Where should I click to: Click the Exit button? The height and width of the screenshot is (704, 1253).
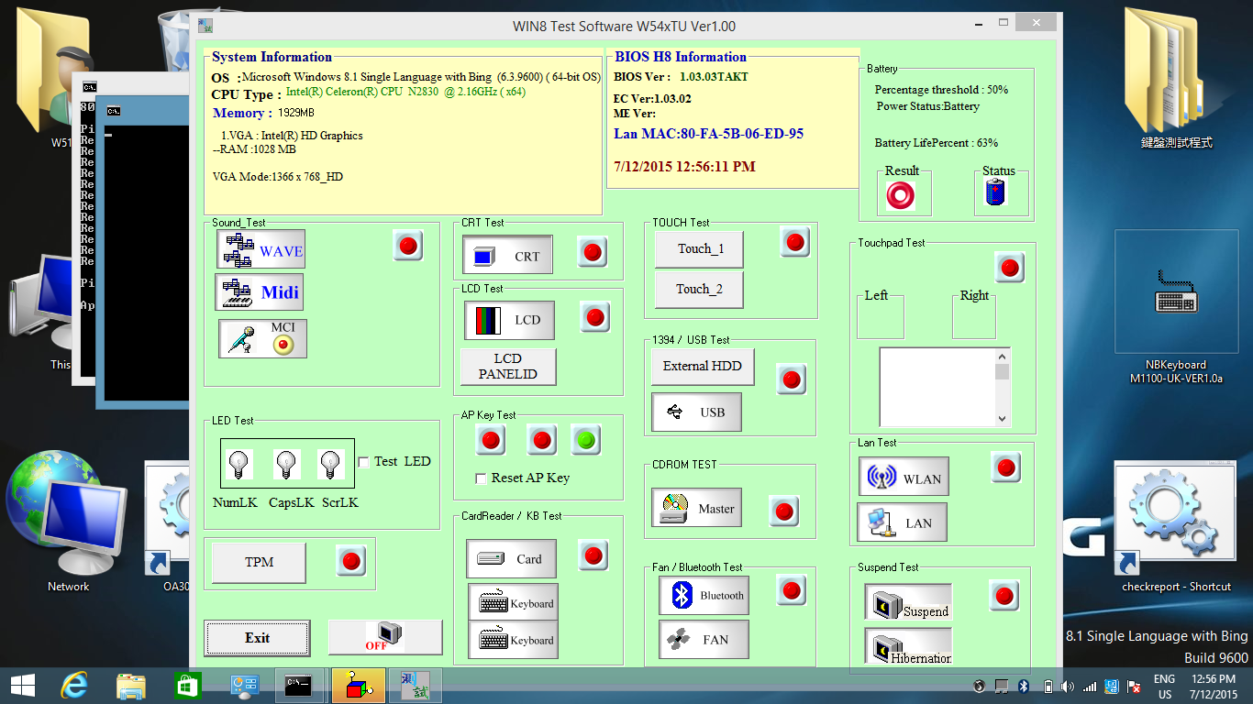[x=257, y=638]
